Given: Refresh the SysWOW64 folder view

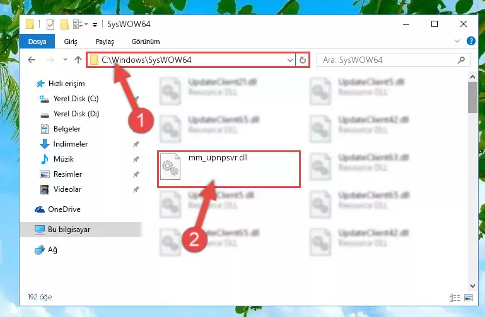Looking at the screenshot, I should [x=303, y=60].
